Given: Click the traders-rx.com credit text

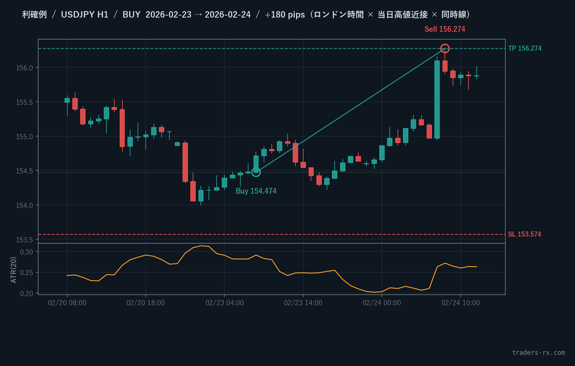Looking at the screenshot, I should point(538,352).
